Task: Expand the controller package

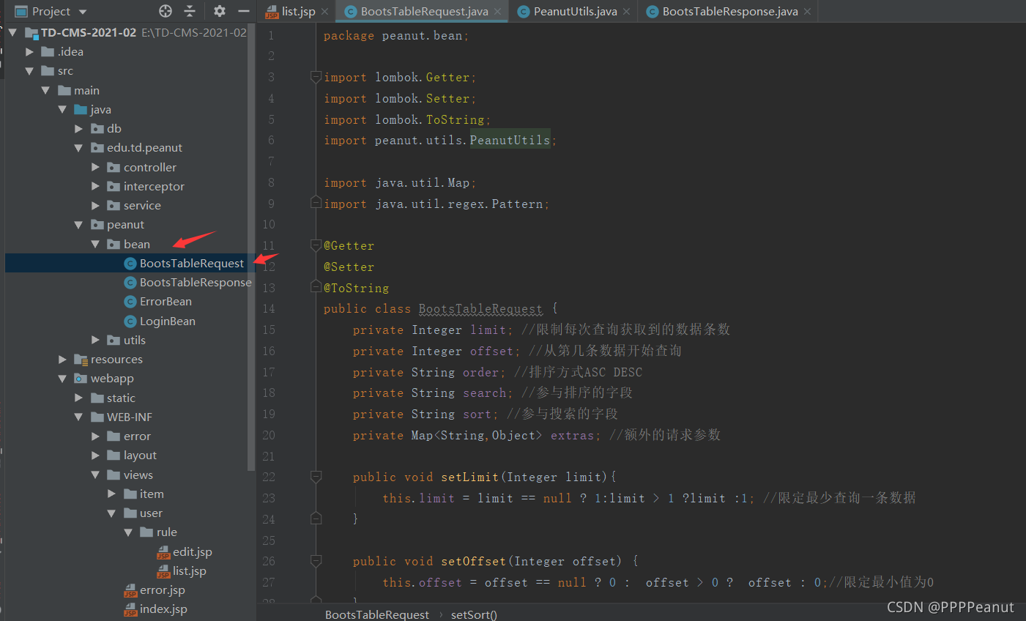Action: click(x=95, y=167)
